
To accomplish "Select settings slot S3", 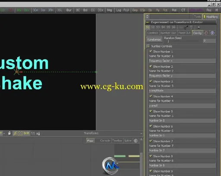I will (158, 27).
